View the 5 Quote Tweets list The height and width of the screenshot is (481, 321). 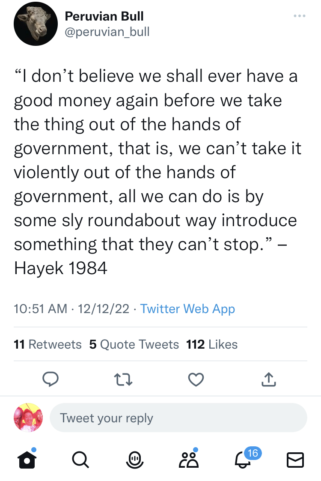point(134,344)
